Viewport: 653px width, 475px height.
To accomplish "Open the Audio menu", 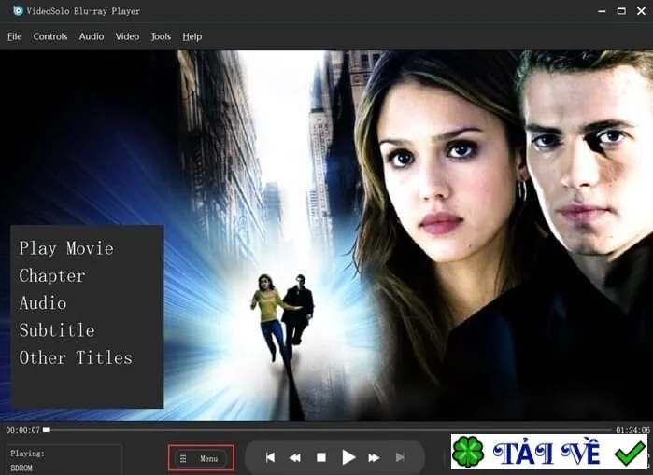I will coord(92,36).
